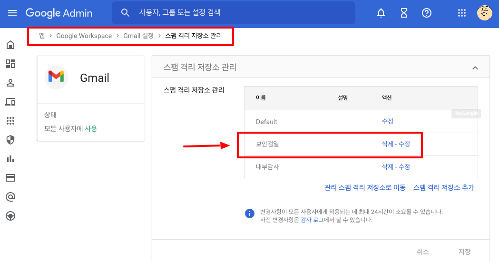499x262 pixels.
Task: Open the Google apps grid
Action: point(462,13)
